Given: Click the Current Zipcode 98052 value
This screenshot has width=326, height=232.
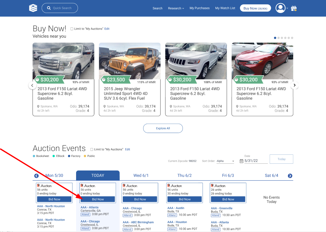Looking at the screenshot, I should (x=192, y=161).
